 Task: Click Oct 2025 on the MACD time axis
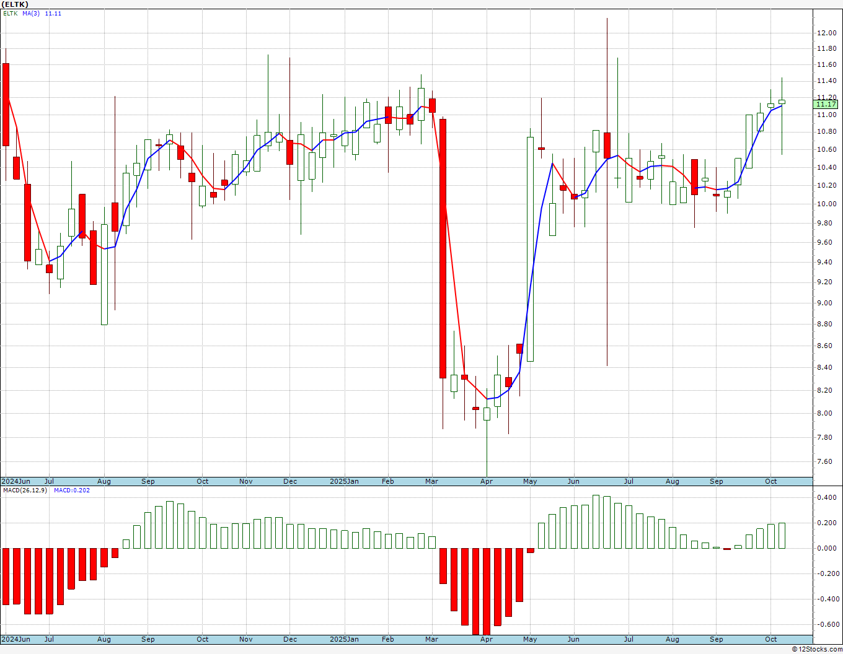(x=771, y=639)
